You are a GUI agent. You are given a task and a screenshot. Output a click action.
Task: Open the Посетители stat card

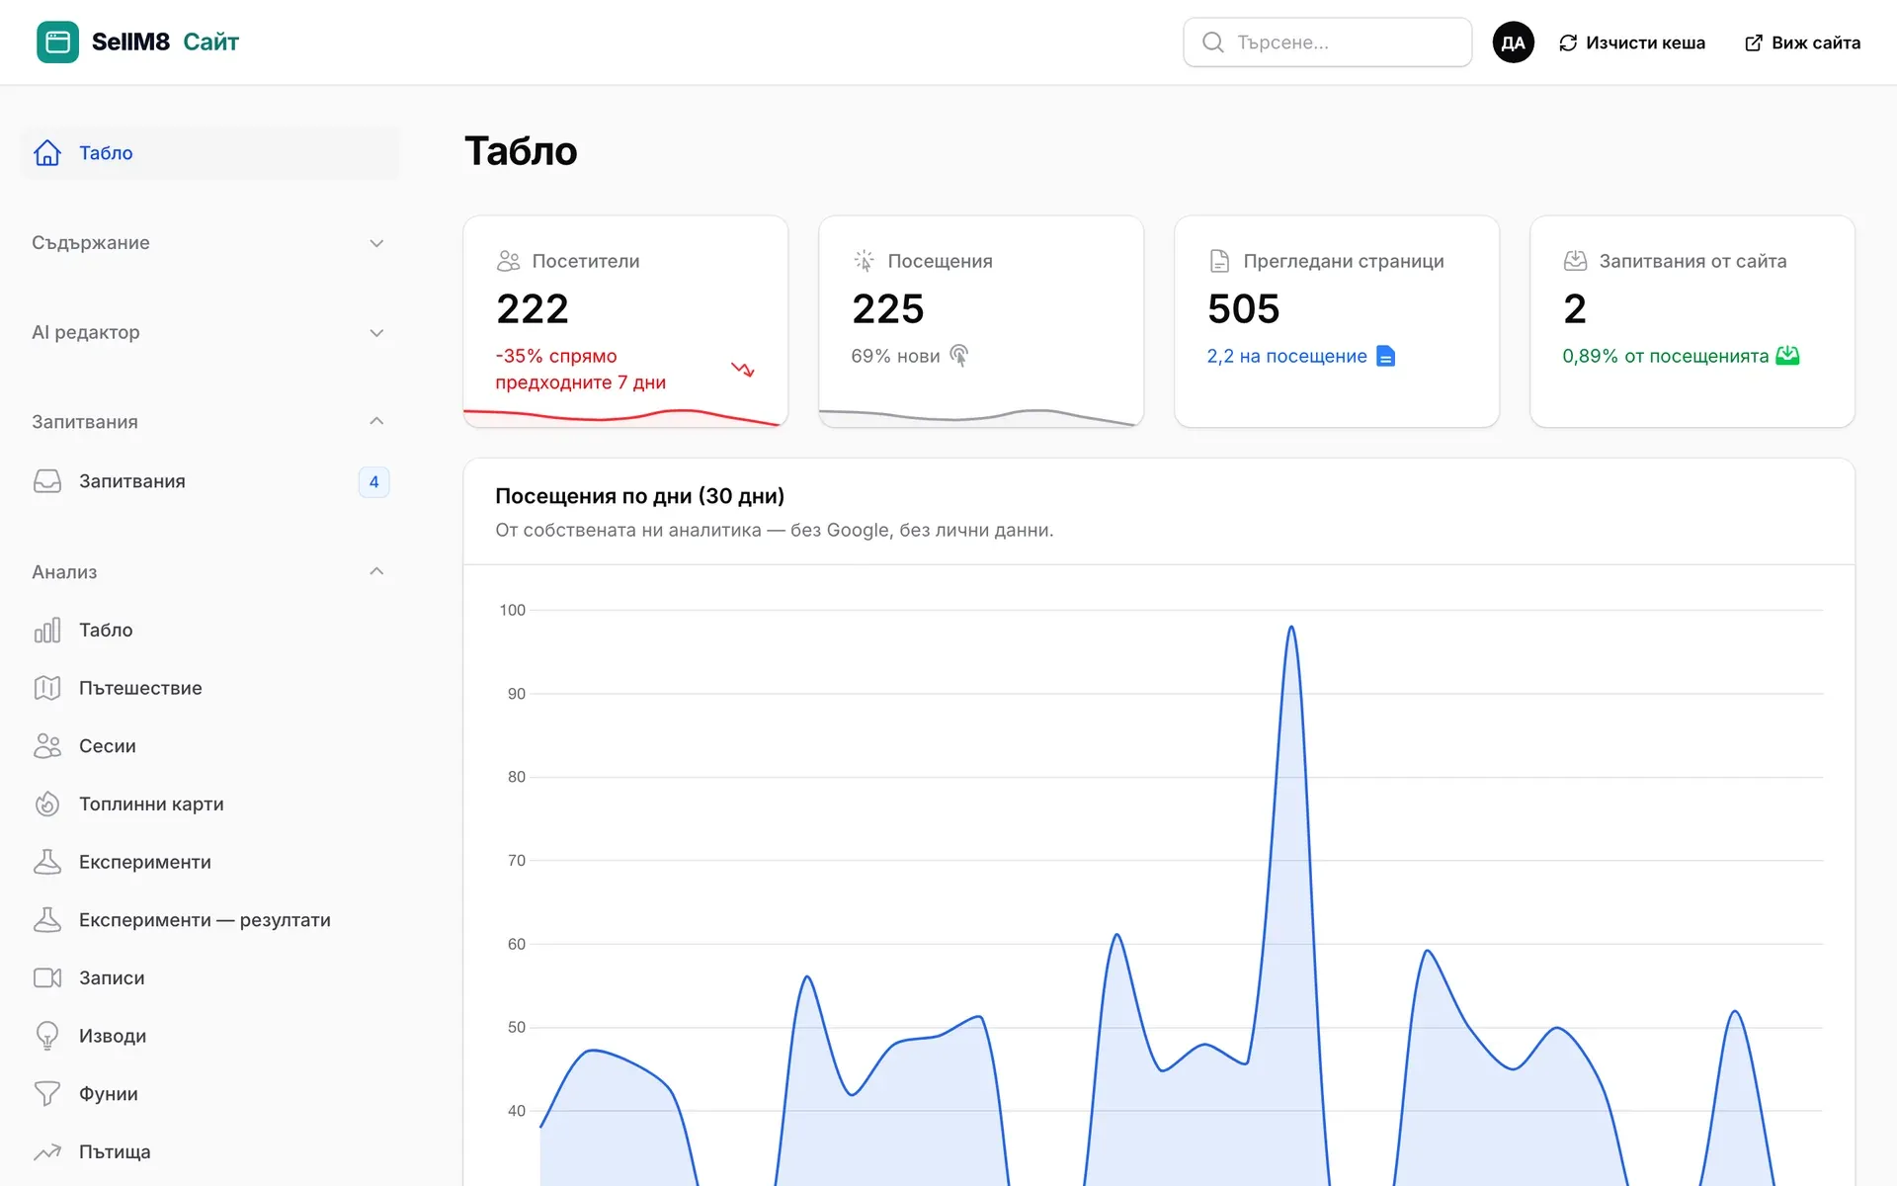tap(625, 321)
